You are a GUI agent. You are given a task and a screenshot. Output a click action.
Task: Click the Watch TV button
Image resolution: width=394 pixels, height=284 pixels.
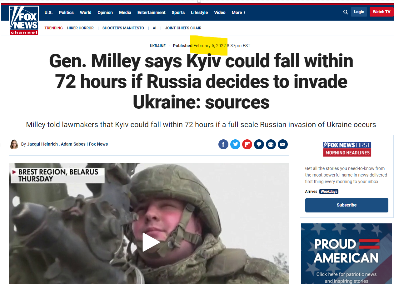(382, 12)
